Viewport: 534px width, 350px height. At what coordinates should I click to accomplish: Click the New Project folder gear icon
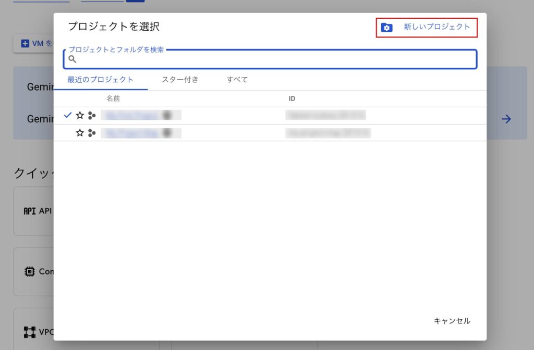[x=386, y=28]
